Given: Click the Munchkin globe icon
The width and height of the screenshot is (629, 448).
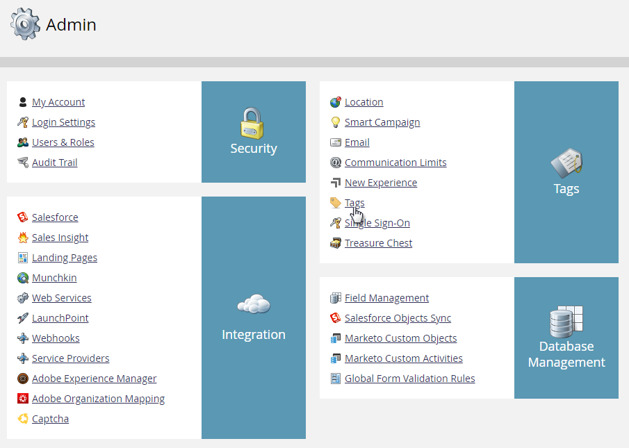Looking at the screenshot, I should [23, 278].
